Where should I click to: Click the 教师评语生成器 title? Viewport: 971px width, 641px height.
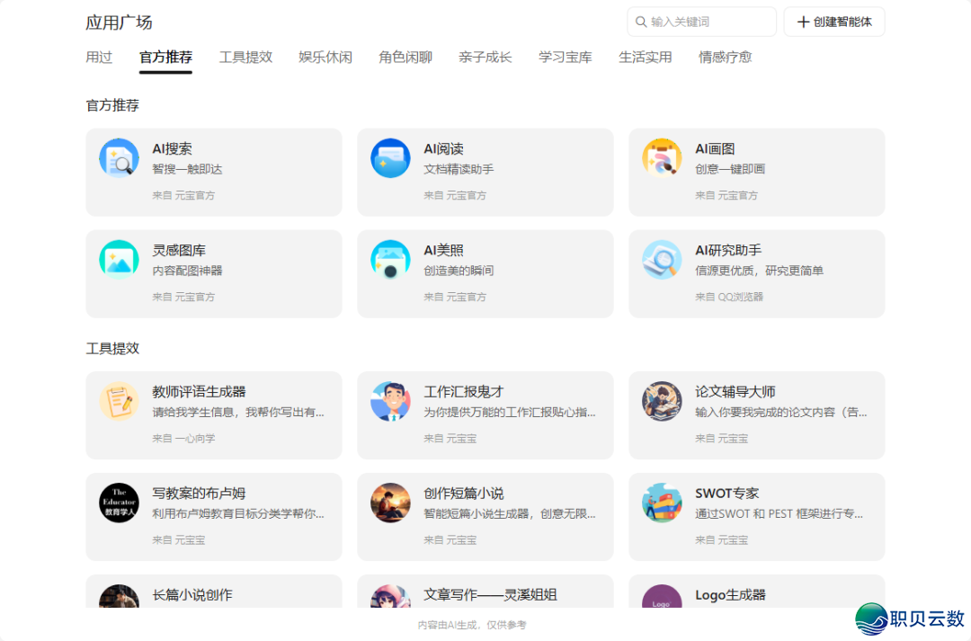click(x=199, y=392)
